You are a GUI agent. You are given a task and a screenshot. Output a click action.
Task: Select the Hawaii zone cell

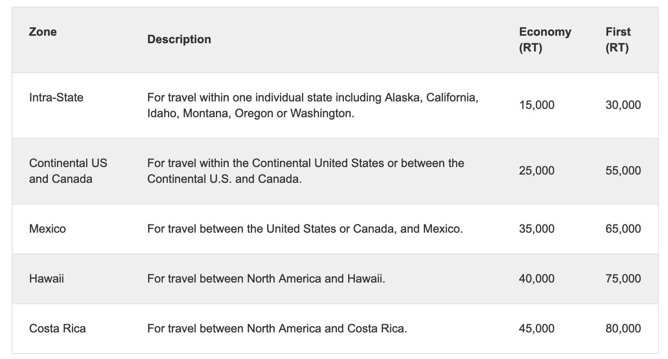(47, 279)
